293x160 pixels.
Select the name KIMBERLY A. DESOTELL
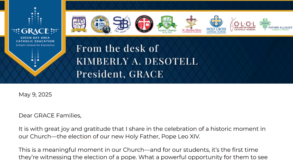(x=137, y=61)
